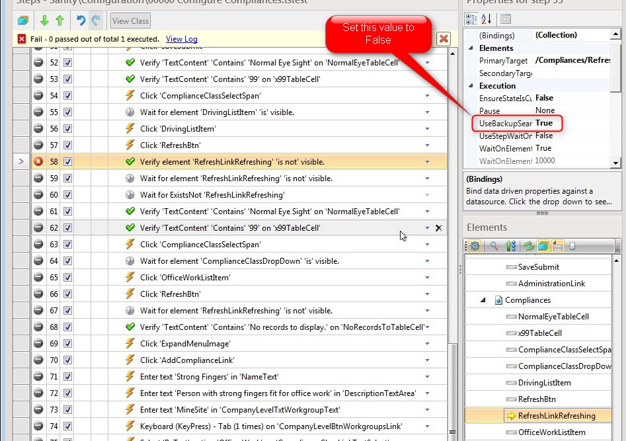Viewport: 626px width, 441px height.
Task: Delete step 62 with its X icon
Action: [x=438, y=227]
